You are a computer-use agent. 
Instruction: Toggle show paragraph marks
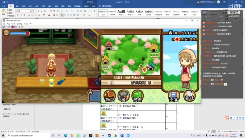[94, 11]
